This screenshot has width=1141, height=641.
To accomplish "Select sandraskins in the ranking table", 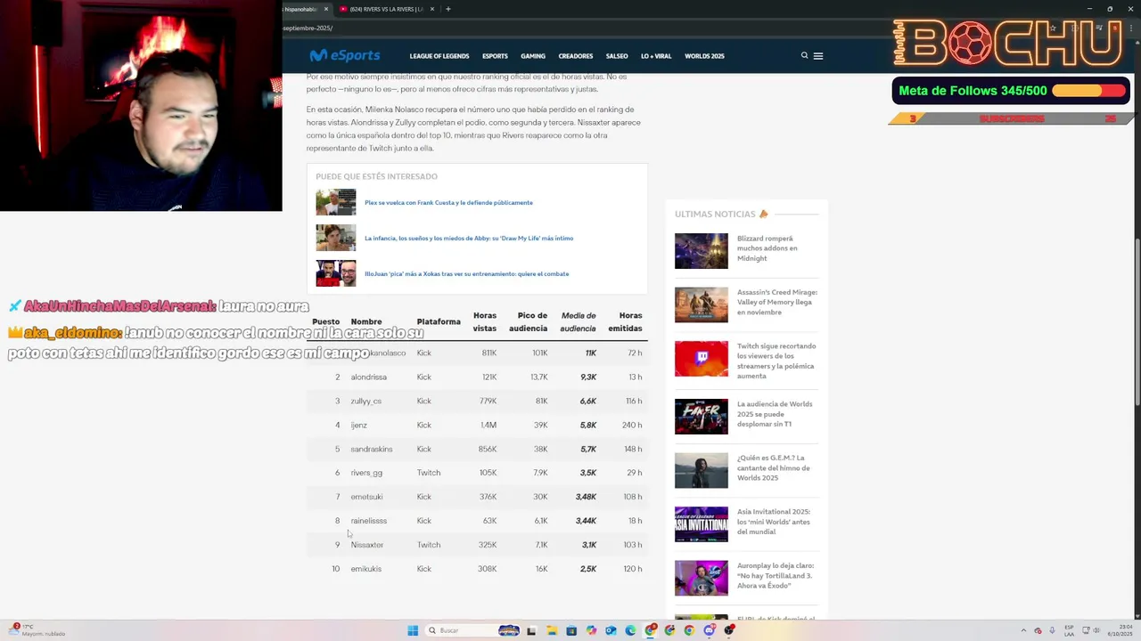I will 371,450.
